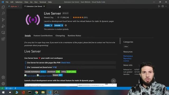This screenshot has width=169, height=95.
Task: Split the editor with the split icon
Action: coord(163,6)
